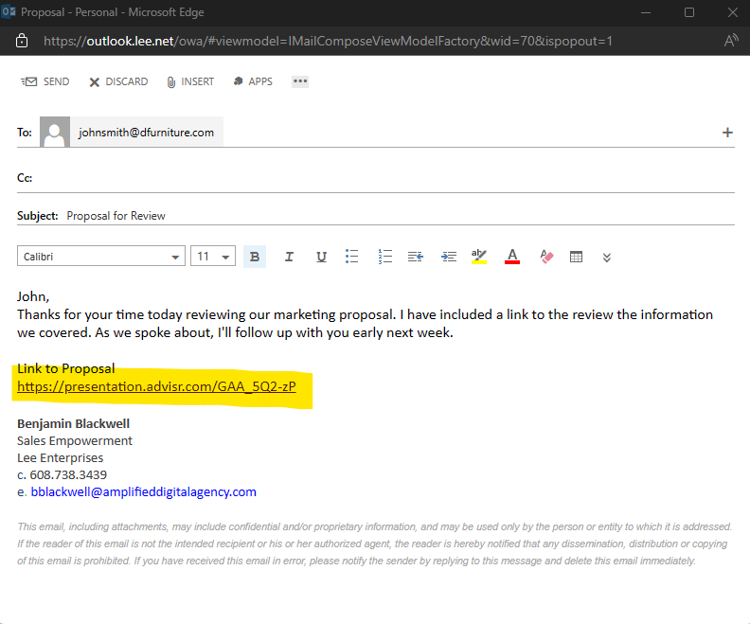Expand the Calibri font dropdown

pyautogui.click(x=176, y=257)
